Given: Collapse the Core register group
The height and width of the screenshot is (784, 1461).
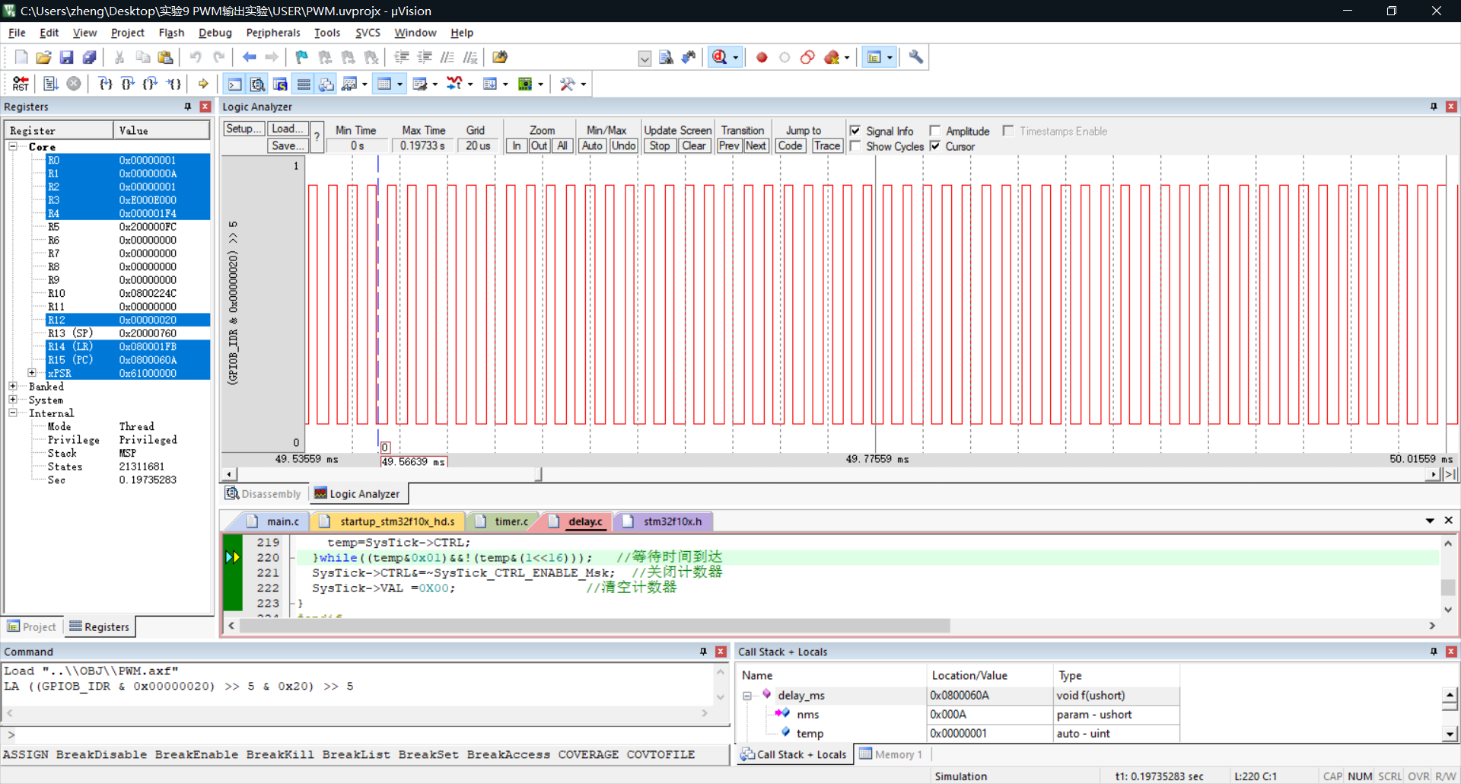Looking at the screenshot, I should (x=13, y=146).
